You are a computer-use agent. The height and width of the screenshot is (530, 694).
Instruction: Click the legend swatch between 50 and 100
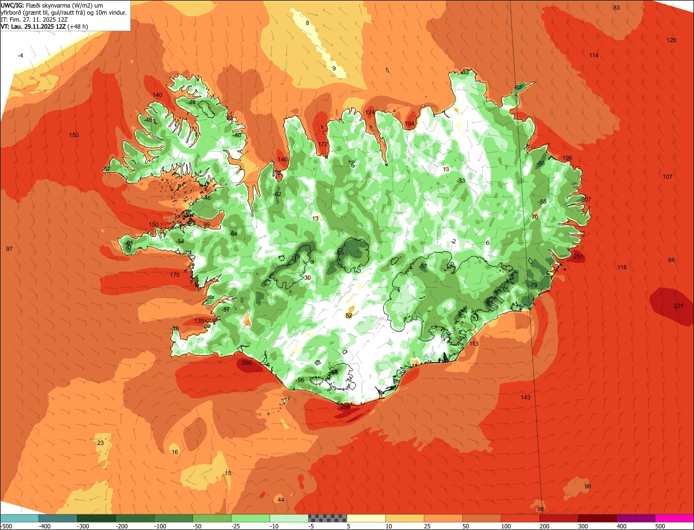(x=481, y=518)
